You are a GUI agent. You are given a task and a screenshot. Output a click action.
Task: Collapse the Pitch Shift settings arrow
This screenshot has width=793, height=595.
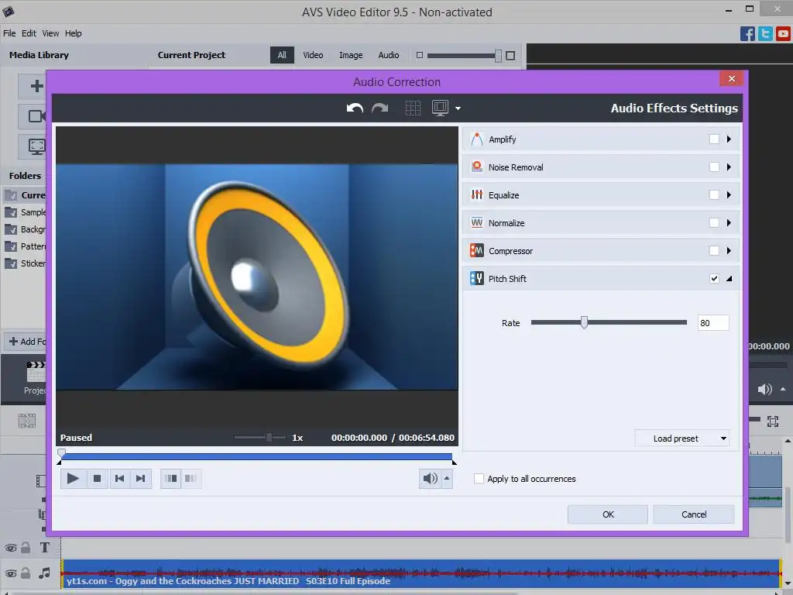[x=729, y=278]
